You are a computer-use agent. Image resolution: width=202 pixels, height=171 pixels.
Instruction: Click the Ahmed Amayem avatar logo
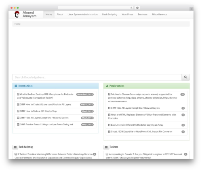pyautogui.click(x=17, y=15)
